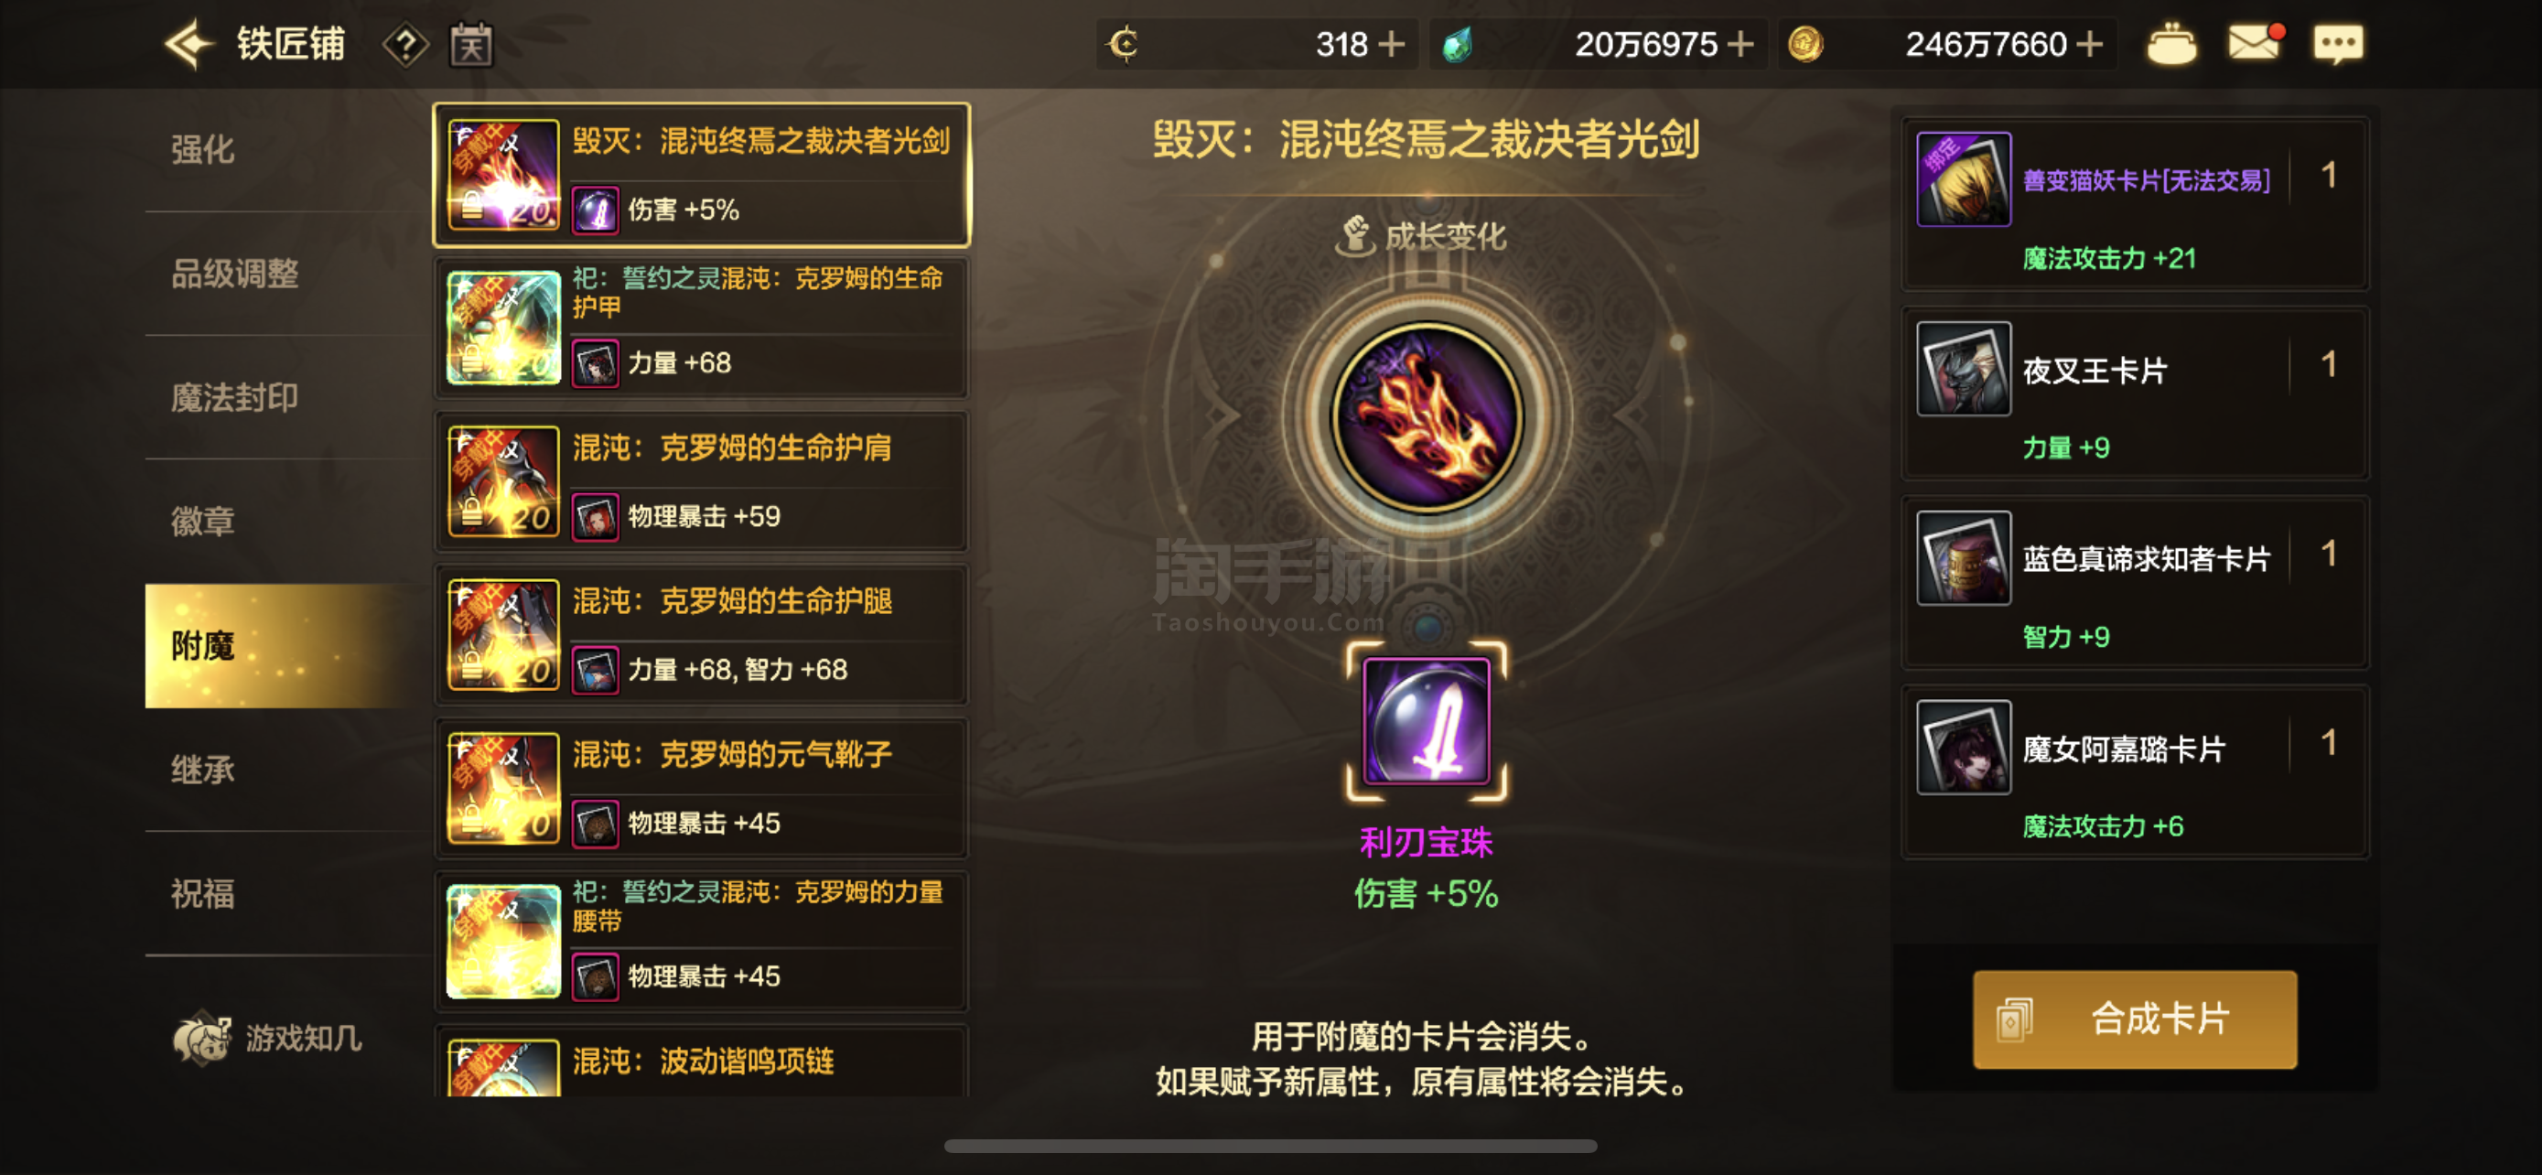The width and height of the screenshot is (2542, 1175).
Task: Click the 合成卡片 button
Action: (x=2135, y=1019)
